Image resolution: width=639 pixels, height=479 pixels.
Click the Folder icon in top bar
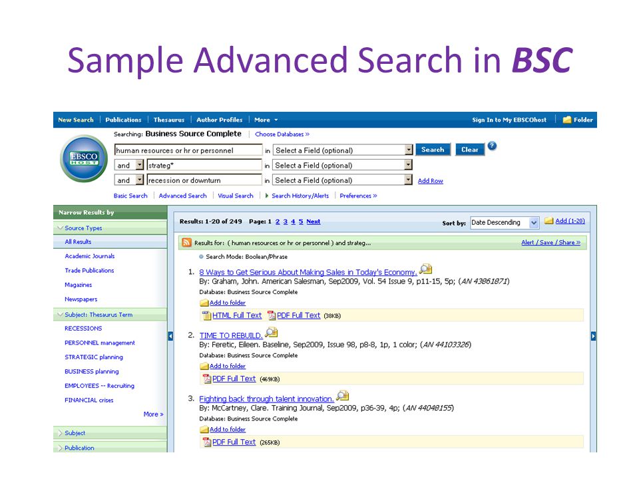click(x=567, y=120)
